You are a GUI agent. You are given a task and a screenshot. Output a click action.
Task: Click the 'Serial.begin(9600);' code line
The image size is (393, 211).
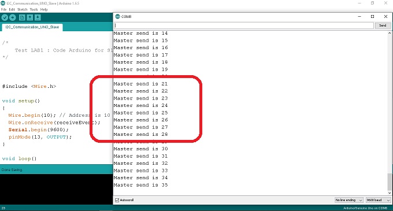pos(38,130)
